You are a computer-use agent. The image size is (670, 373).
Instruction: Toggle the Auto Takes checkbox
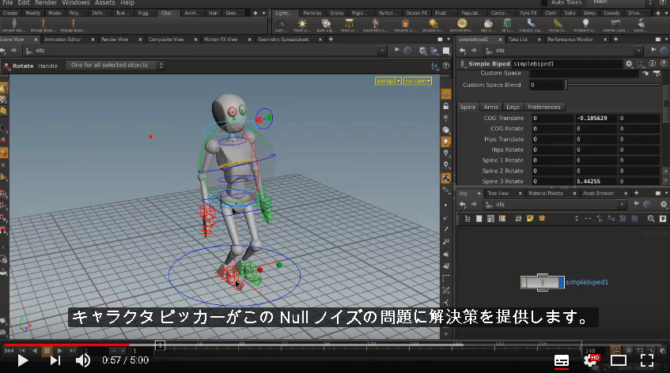tap(545, 2)
